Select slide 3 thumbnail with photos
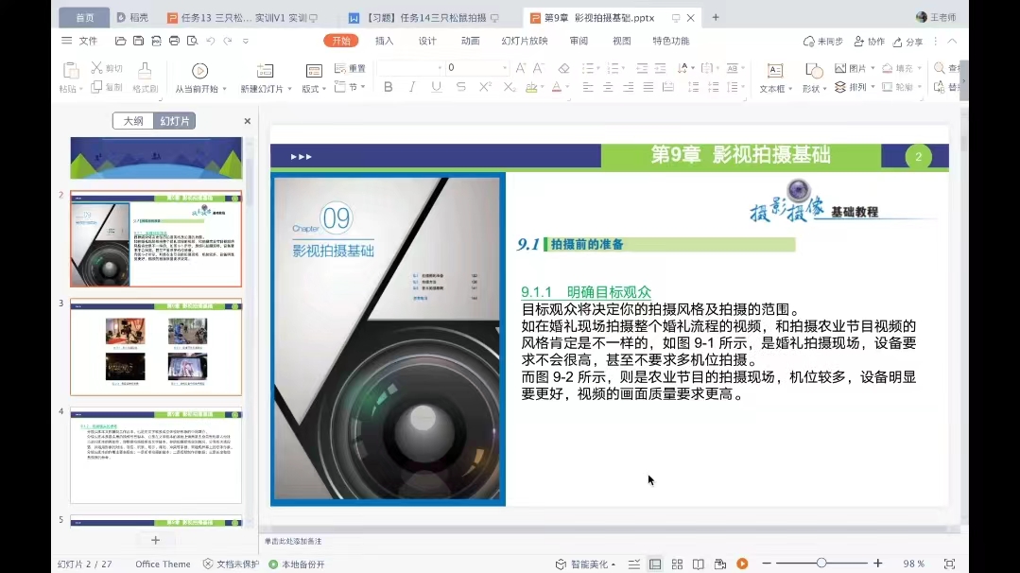Image resolution: width=1020 pixels, height=573 pixels. tap(156, 347)
